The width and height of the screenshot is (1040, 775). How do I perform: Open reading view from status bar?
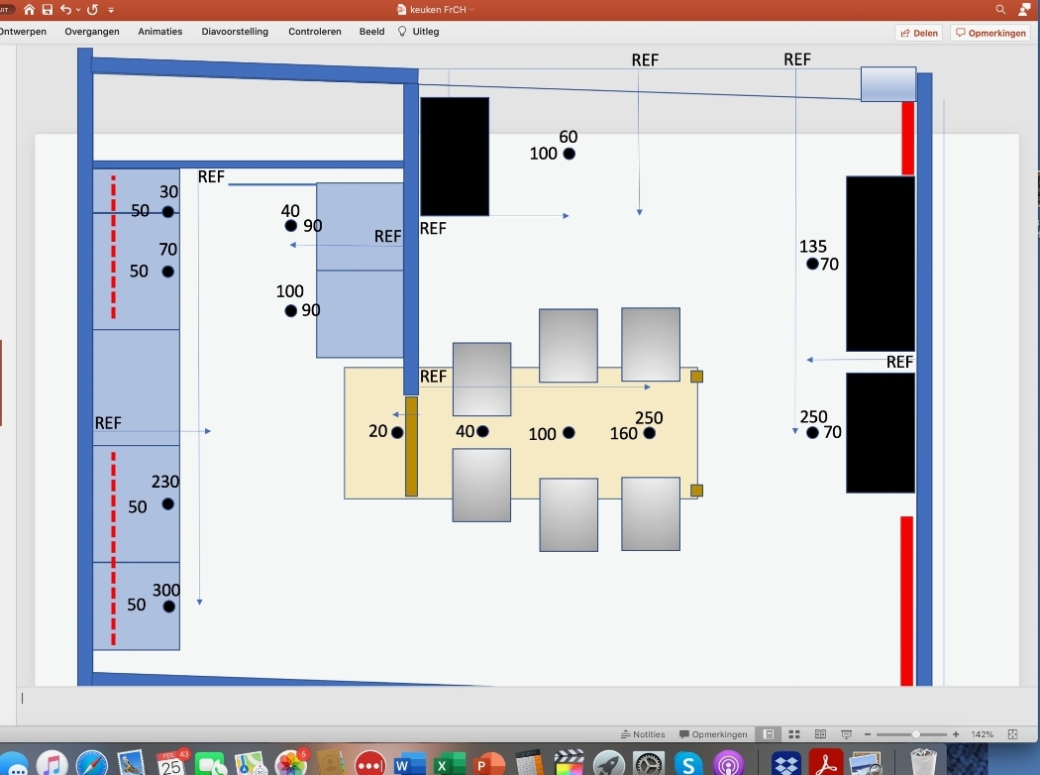pyautogui.click(x=820, y=734)
